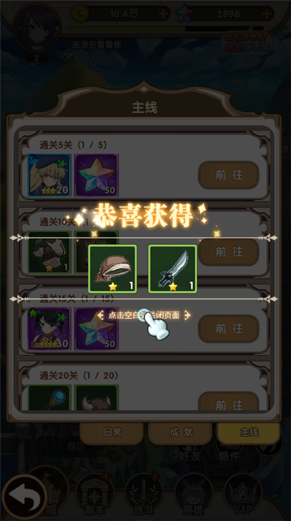Image resolution: width=291 pixels, height=521 pixels.
Task: Click 前往 for the 通关5关 quest
Action: pos(229,175)
